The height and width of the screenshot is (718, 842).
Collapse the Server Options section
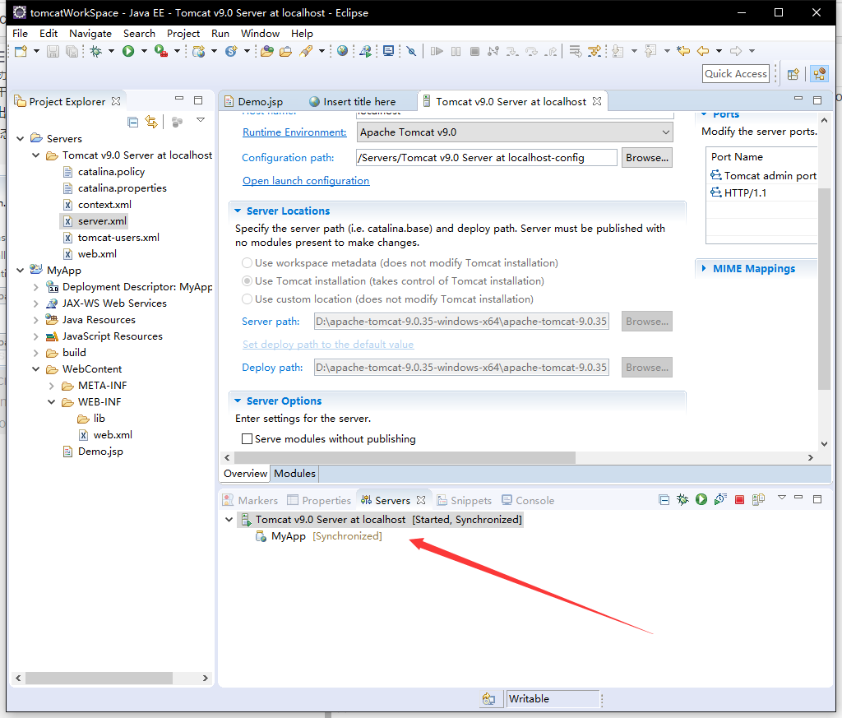coord(238,401)
